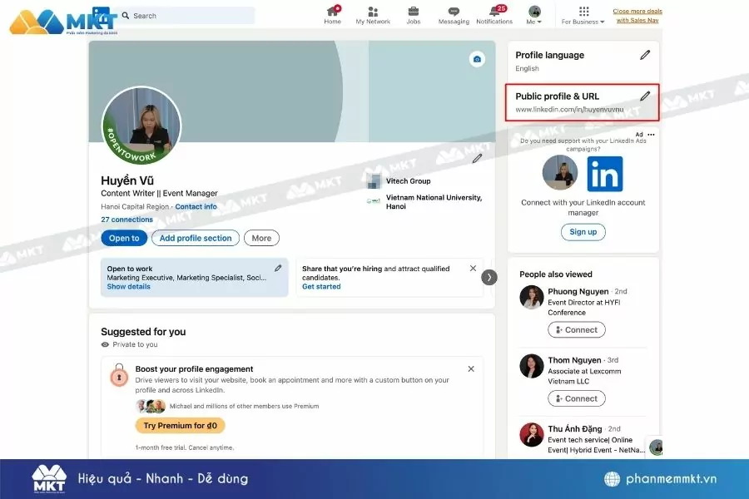This screenshot has width=749, height=499.
Task: Check Notifications bell icon
Action: (x=494, y=12)
